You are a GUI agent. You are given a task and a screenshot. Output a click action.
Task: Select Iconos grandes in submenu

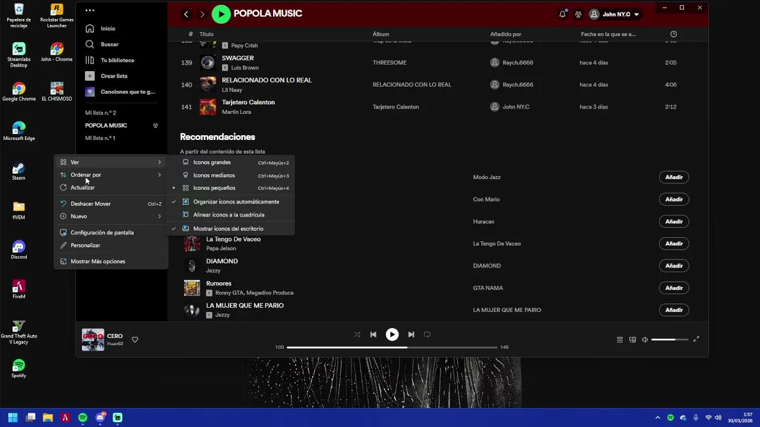pyautogui.click(x=231, y=162)
